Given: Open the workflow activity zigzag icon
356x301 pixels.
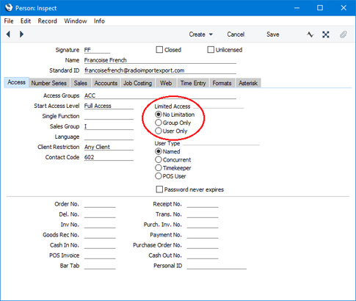Looking at the screenshot, I should (310, 35).
